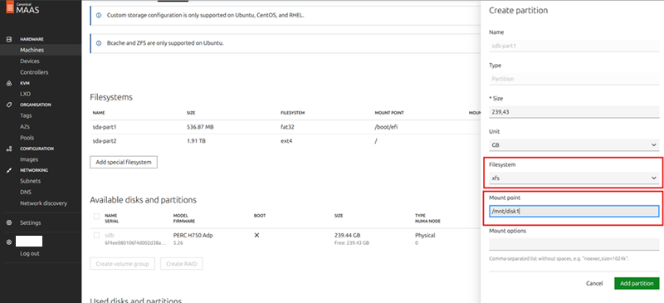Click the info icon beside Bcache and ZFS notice
Image resolution: width=664 pixels, height=303 pixels.
pyautogui.click(x=99, y=43)
